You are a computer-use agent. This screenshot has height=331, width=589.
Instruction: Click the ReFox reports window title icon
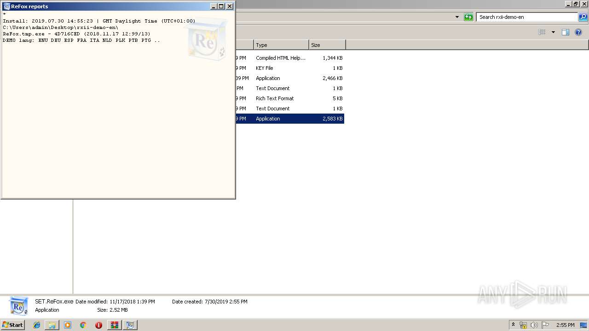6,6
